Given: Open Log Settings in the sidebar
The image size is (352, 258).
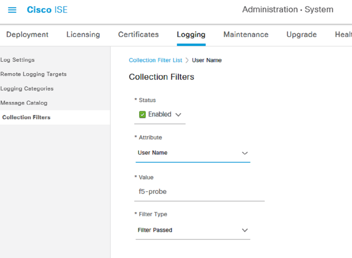Looking at the screenshot, I should [x=17, y=60].
